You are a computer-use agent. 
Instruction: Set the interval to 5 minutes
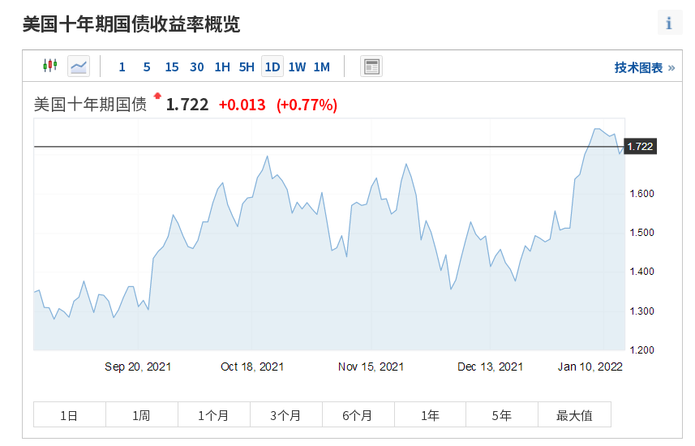(x=147, y=67)
